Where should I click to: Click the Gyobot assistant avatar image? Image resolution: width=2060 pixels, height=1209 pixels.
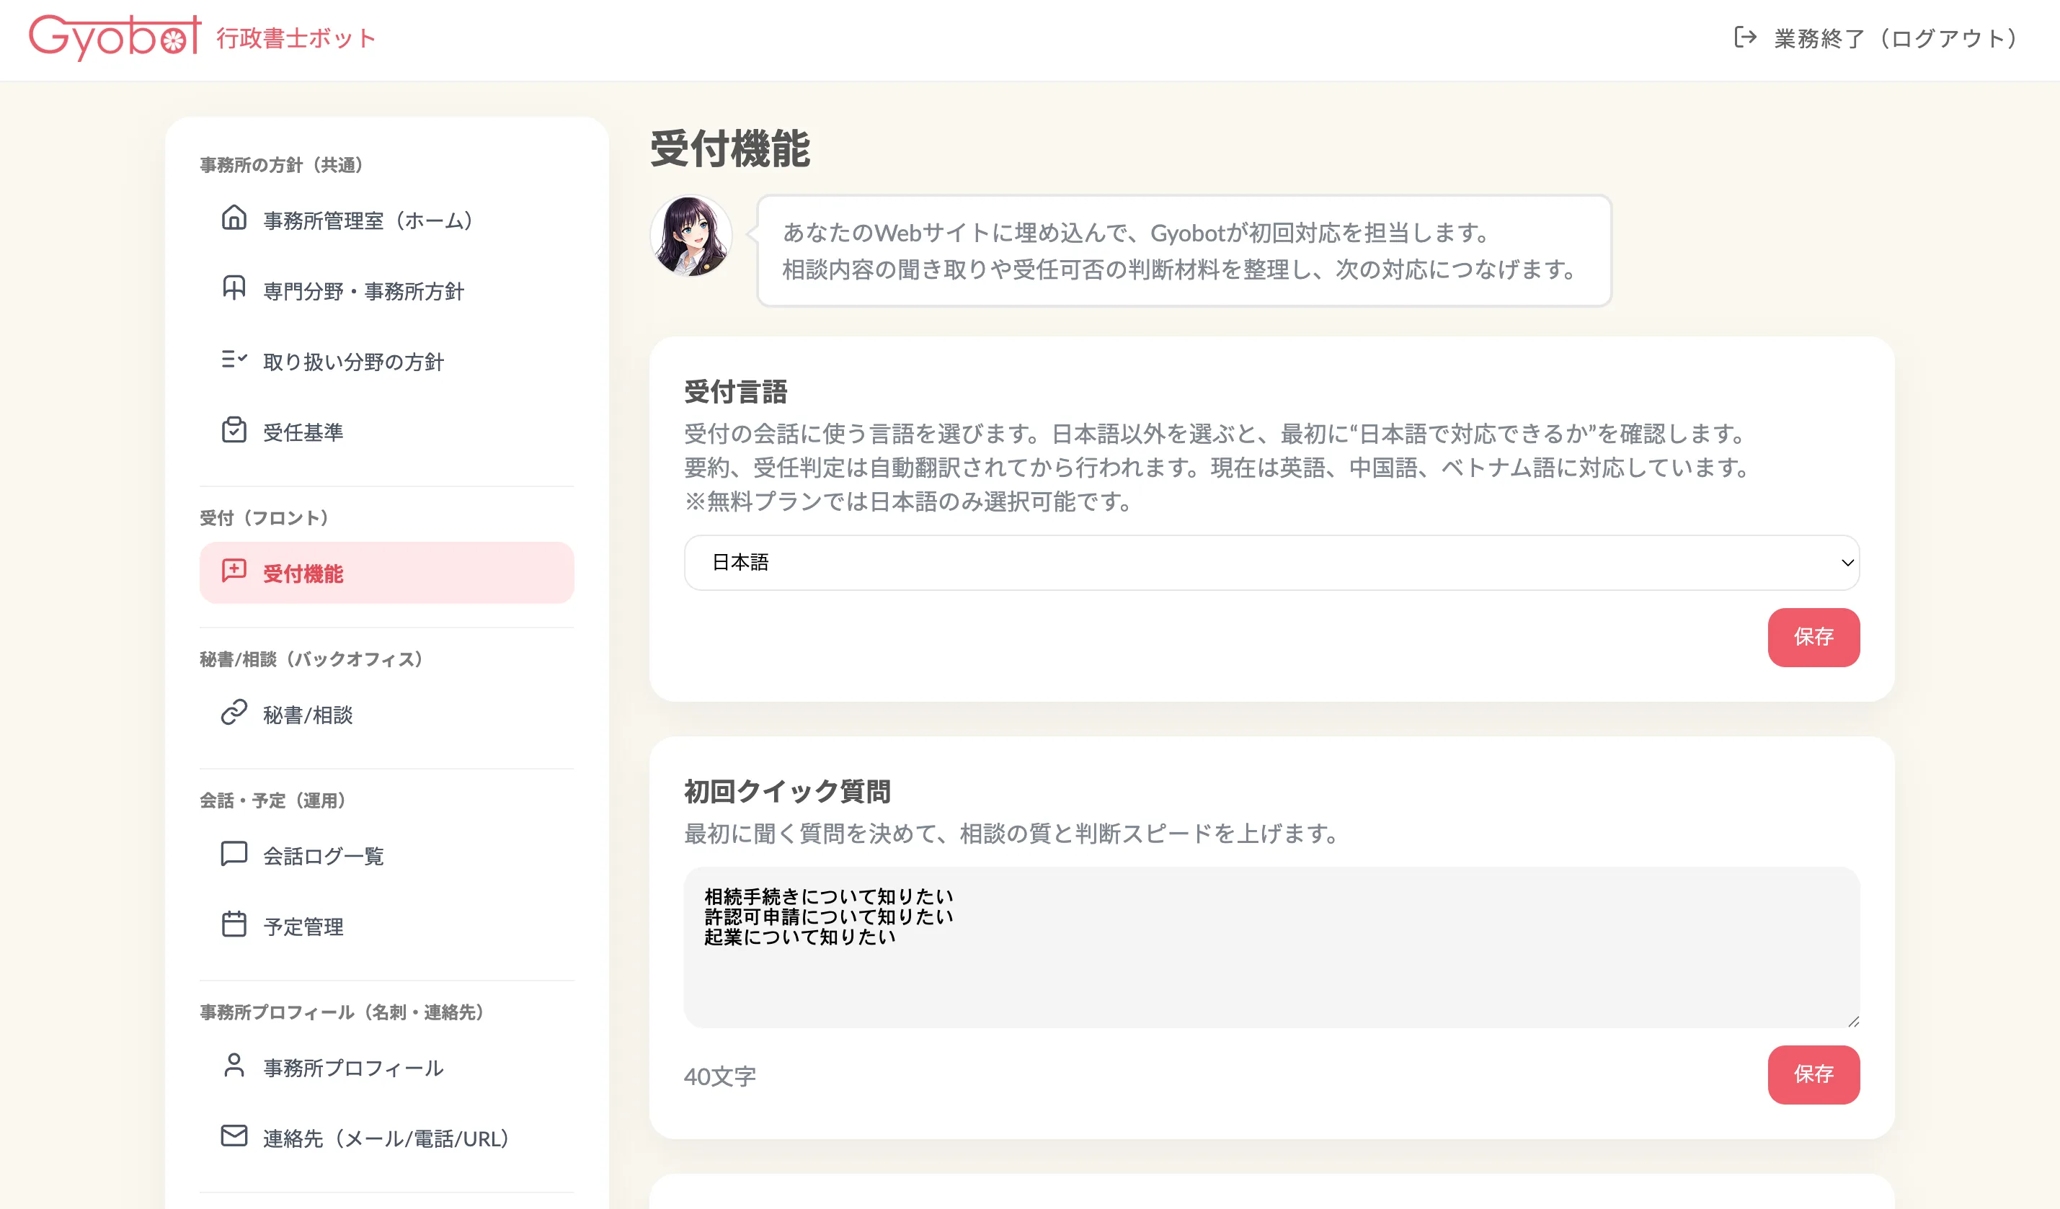pyautogui.click(x=691, y=236)
